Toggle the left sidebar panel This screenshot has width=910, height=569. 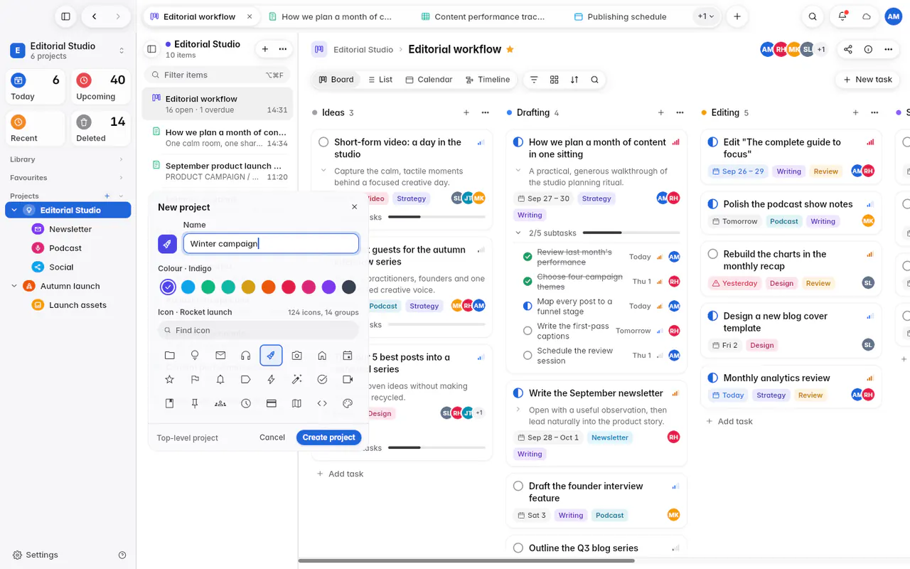point(65,16)
